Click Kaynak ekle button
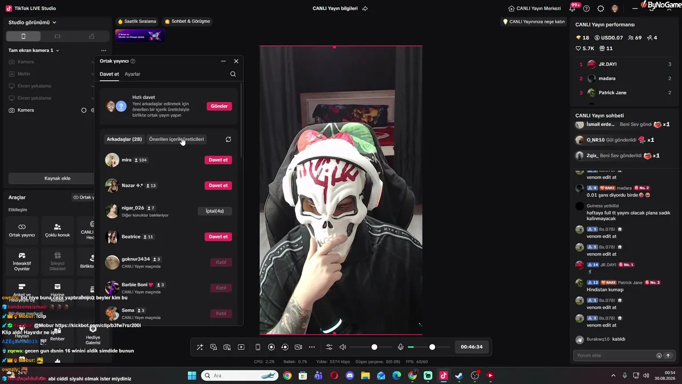The image size is (682, 384). point(58,178)
